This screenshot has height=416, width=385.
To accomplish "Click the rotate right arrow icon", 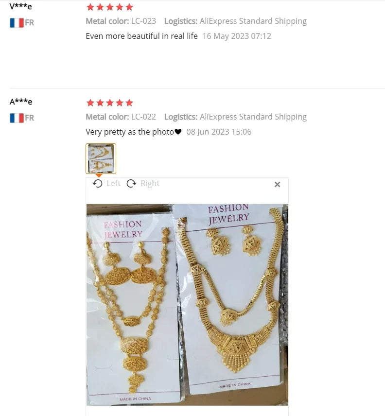I will pyautogui.click(x=131, y=183).
